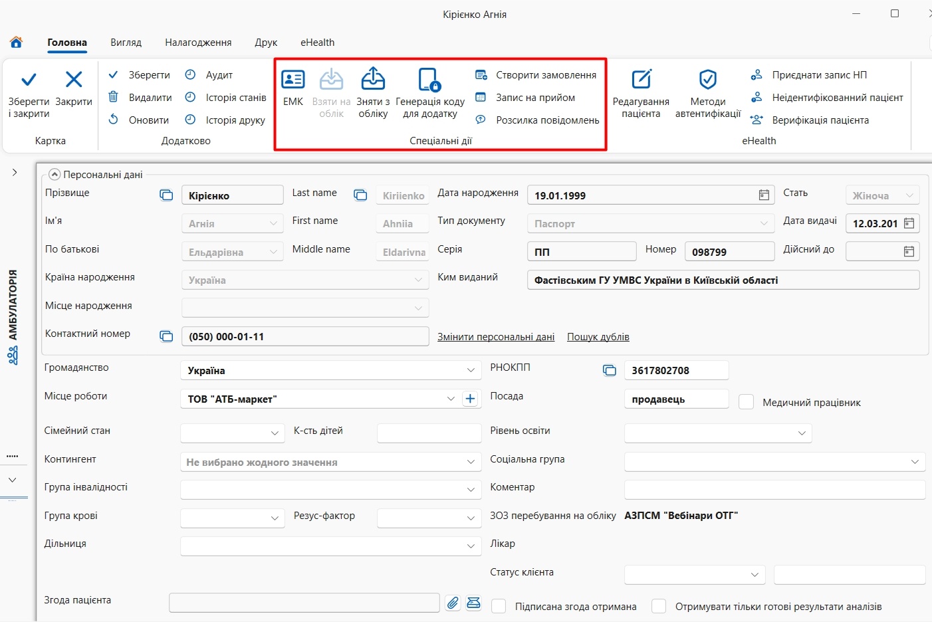Toggle Отримувати тільки готові результати аналізів
Viewport: 932px width, 622px height.
click(659, 606)
